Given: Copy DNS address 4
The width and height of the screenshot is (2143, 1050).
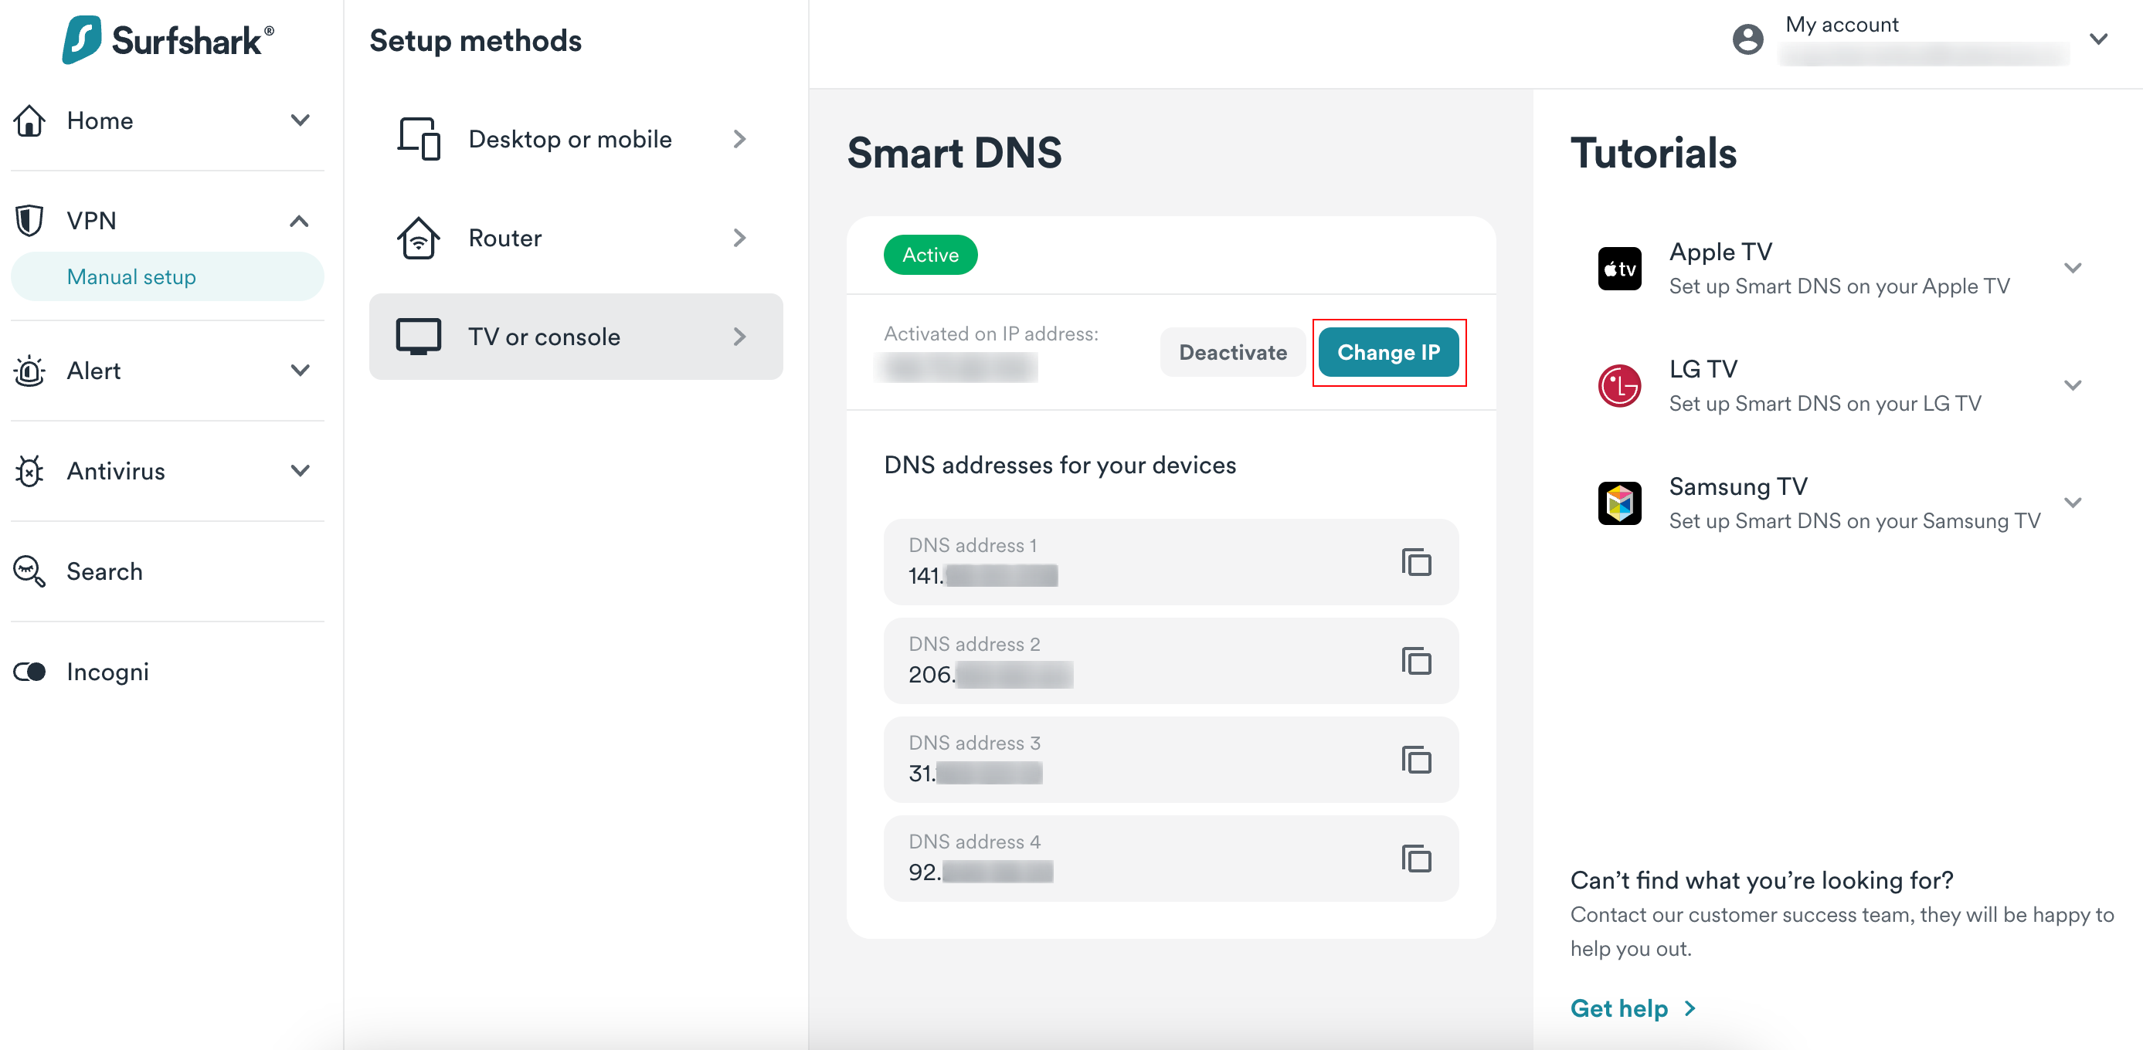Looking at the screenshot, I should point(1416,859).
